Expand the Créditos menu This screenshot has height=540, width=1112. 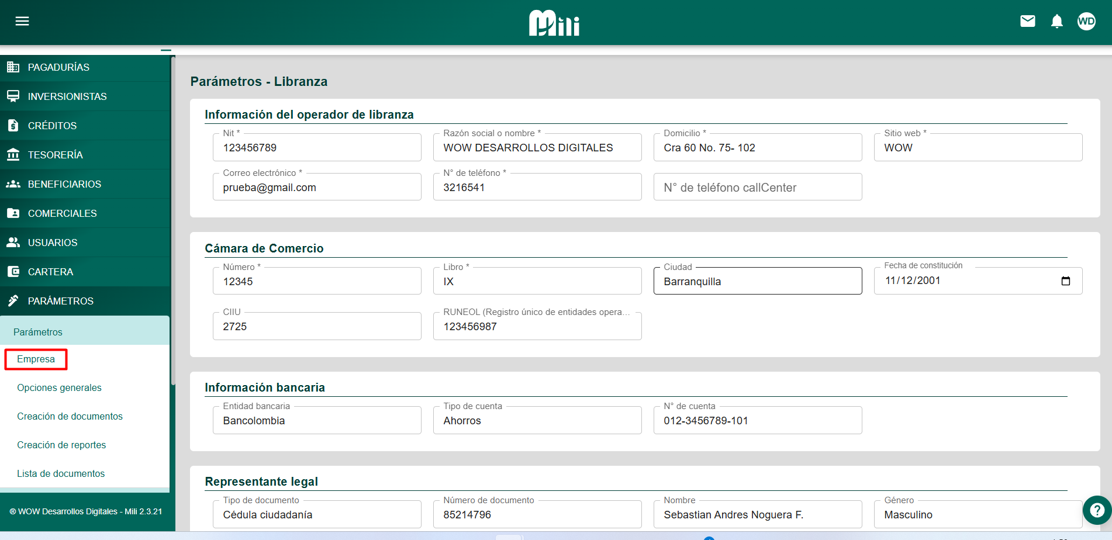coord(53,126)
